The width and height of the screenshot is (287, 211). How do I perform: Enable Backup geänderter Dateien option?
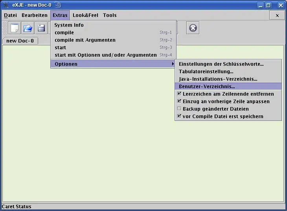180,109
